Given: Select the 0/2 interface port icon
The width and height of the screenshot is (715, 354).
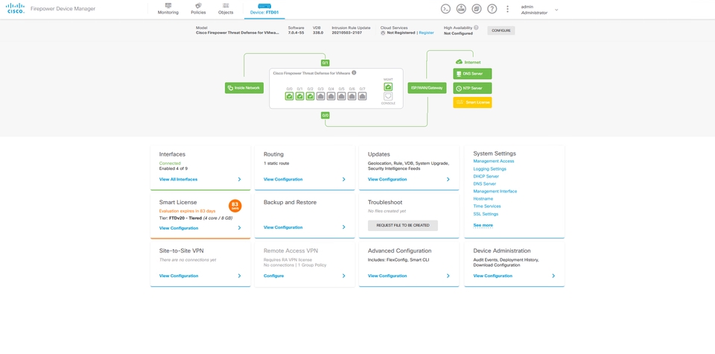Looking at the screenshot, I should coord(310,96).
